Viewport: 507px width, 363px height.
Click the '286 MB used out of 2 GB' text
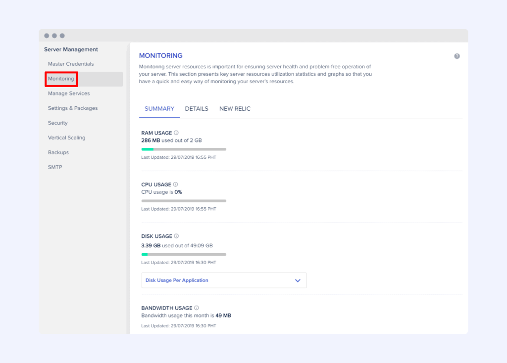[171, 140]
